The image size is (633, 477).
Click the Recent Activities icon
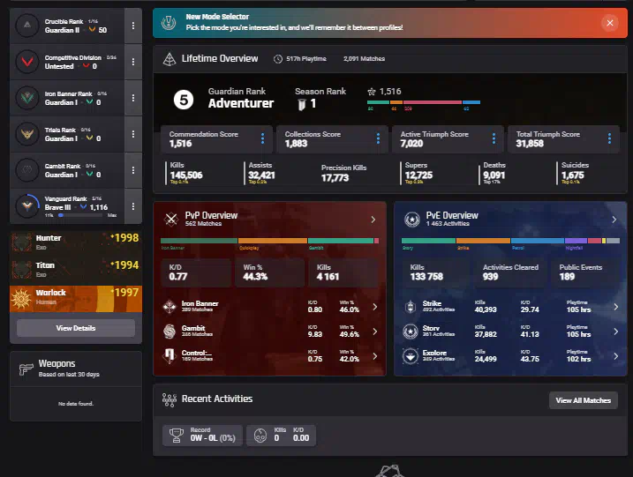pyautogui.click(x=170, y=399)
